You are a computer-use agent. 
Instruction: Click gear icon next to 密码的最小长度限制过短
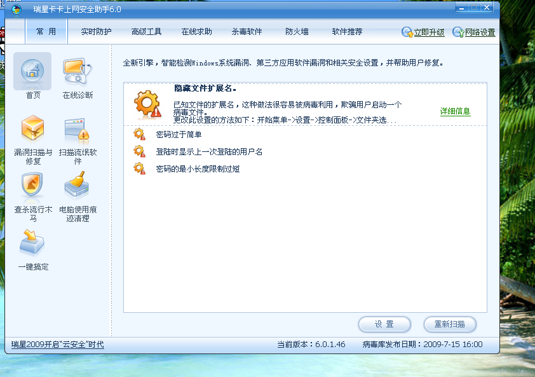point(139,168)
